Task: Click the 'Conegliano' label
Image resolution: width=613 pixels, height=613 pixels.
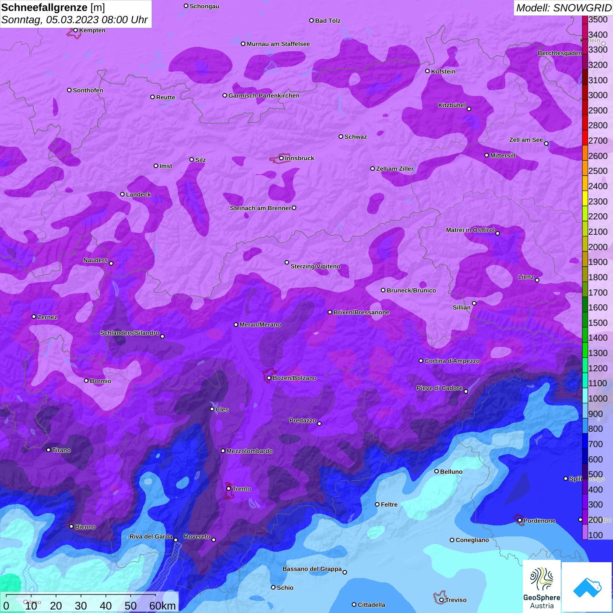Action: pyautogui.click(x=472, y=540)
